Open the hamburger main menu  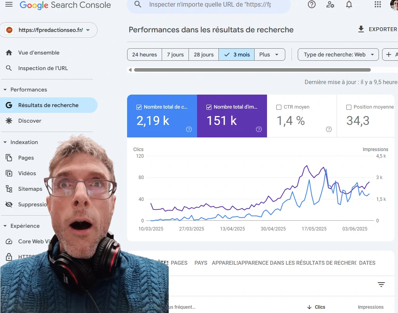click(9, 4)
